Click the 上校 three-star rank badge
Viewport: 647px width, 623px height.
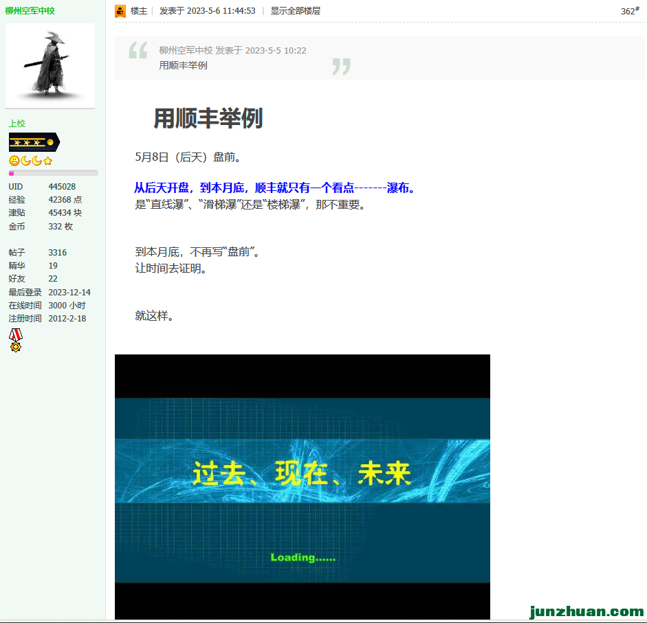point(34,142)
